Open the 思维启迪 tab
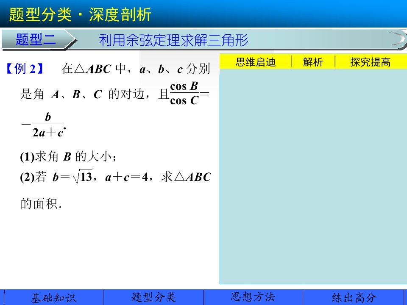The width and height of the screenshot is (407, 305). [255, 62]
